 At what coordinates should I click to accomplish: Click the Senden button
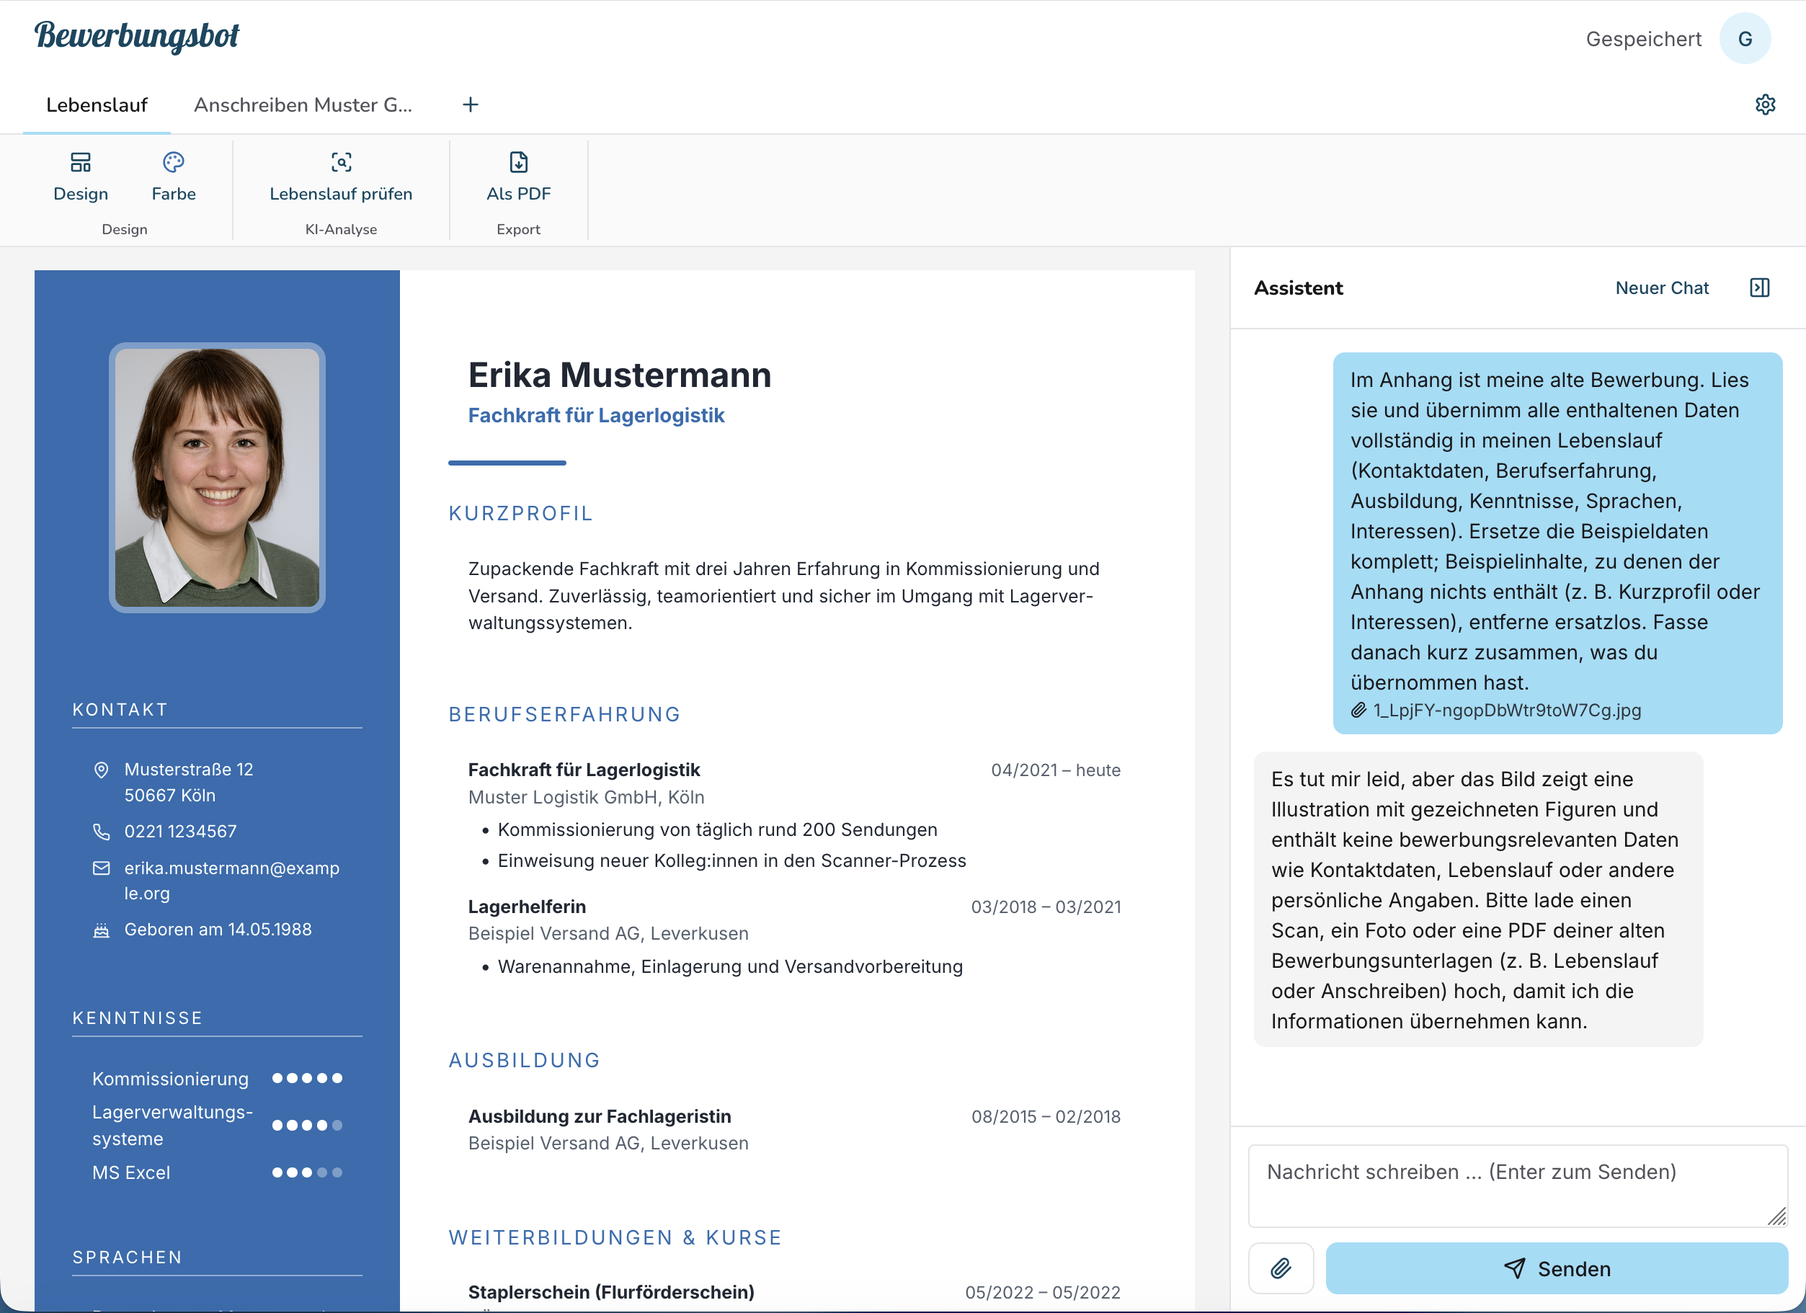[x=1557, y=1268]
